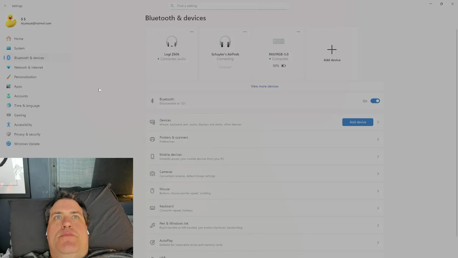Click the blue Add device button
Screen dimensions: 458x258
pyautogui.click(x=358, y=122)
